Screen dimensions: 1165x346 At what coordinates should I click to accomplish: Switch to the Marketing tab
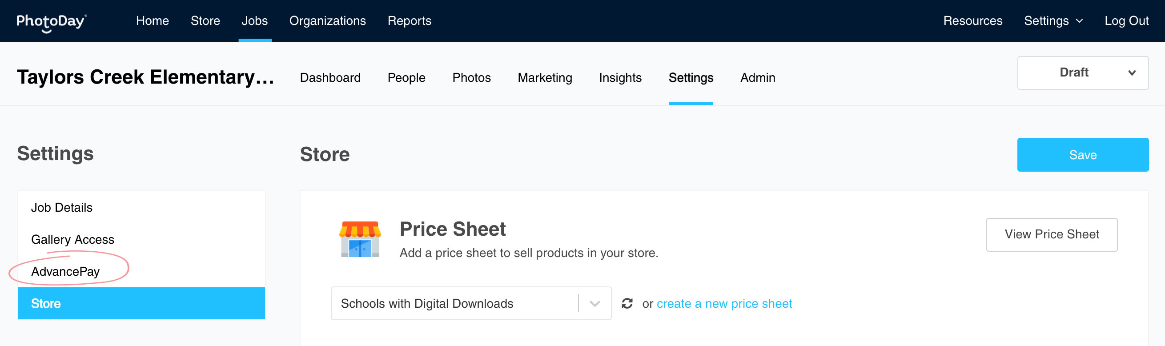pos(545,78)
